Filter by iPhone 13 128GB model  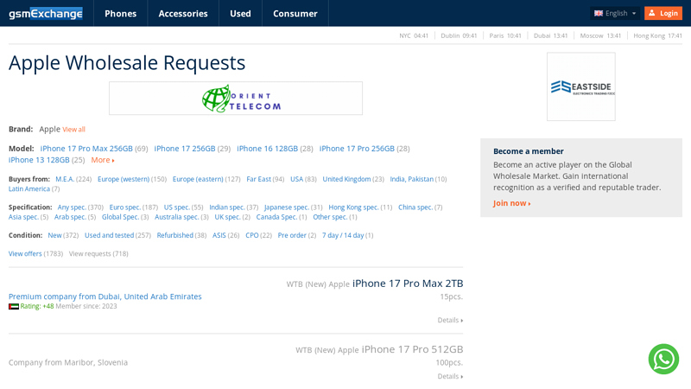pos(39,160)
